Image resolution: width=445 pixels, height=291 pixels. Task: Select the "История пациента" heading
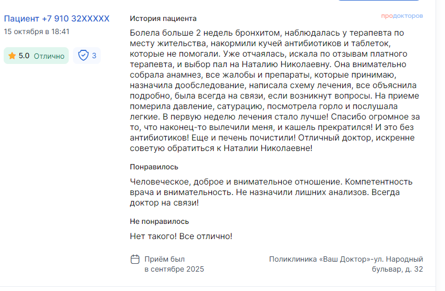[x=163, y=18]
